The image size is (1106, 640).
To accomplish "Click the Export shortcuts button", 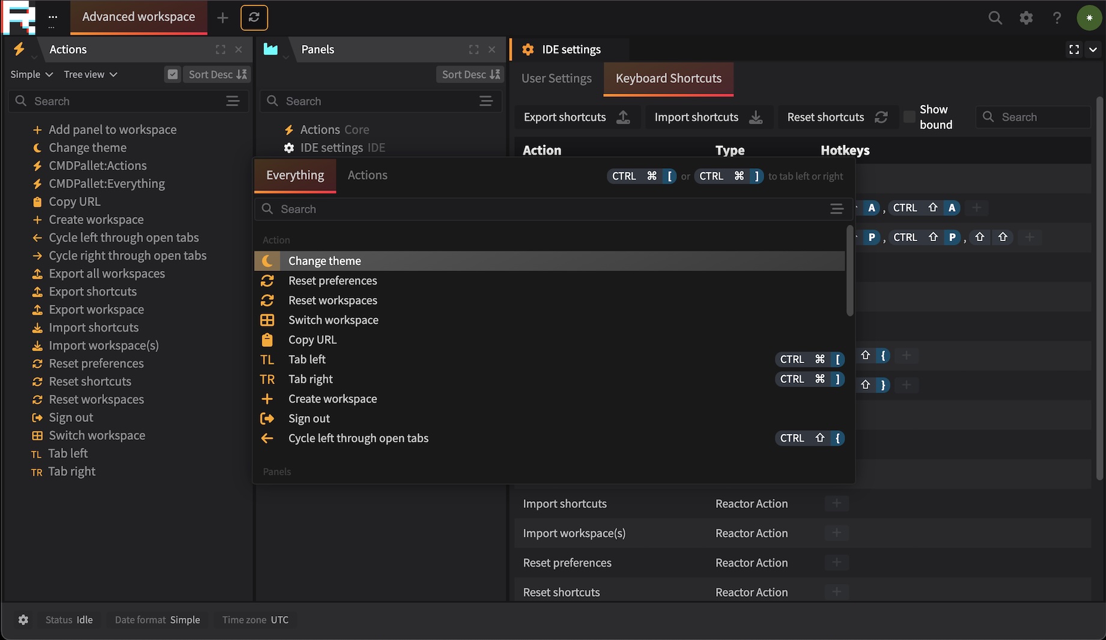I will click(577, 117).
